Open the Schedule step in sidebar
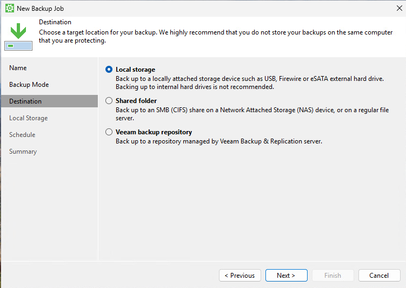This screenshot has width=406, height=288. 22,135
